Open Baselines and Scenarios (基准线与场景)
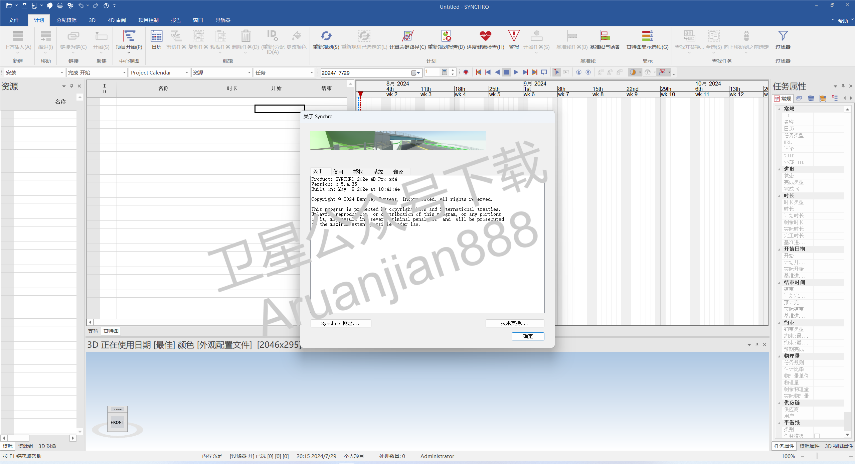This screenshot has width=855, height=464. (605, 36)
